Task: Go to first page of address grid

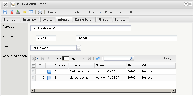Action: [x=43, y=59]
